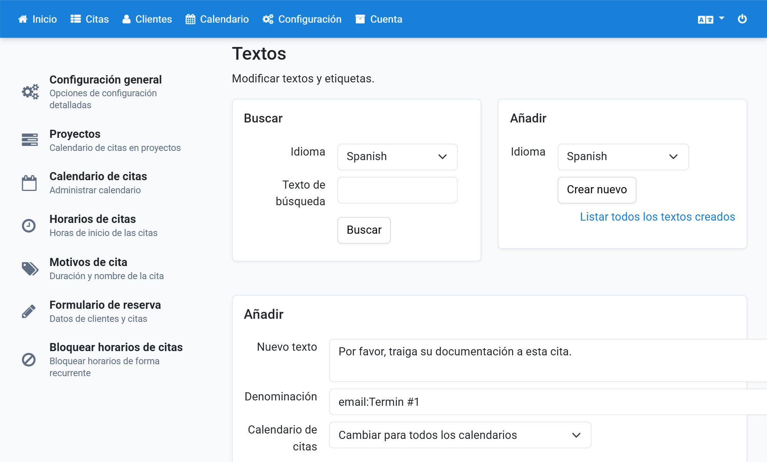Image resolution: width=767 pixels, height=462 pixels.
Task: Click 'Horas de inicio de las citas' subtitle
Action: 103,233
